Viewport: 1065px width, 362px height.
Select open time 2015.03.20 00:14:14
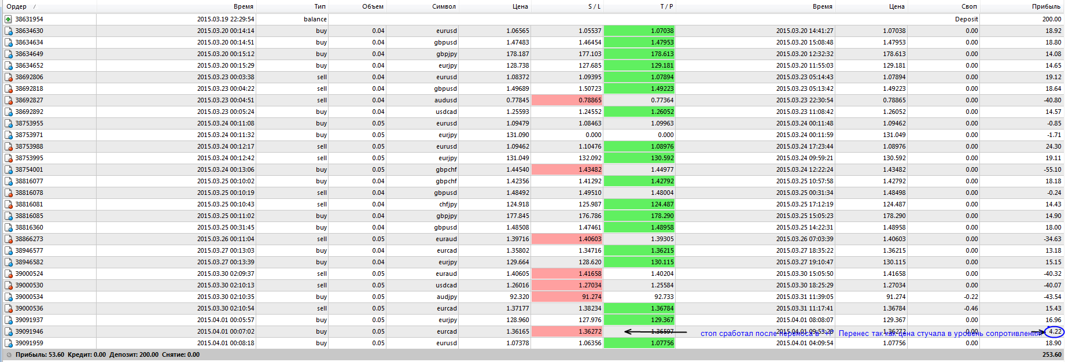click(x=226, y=31)
